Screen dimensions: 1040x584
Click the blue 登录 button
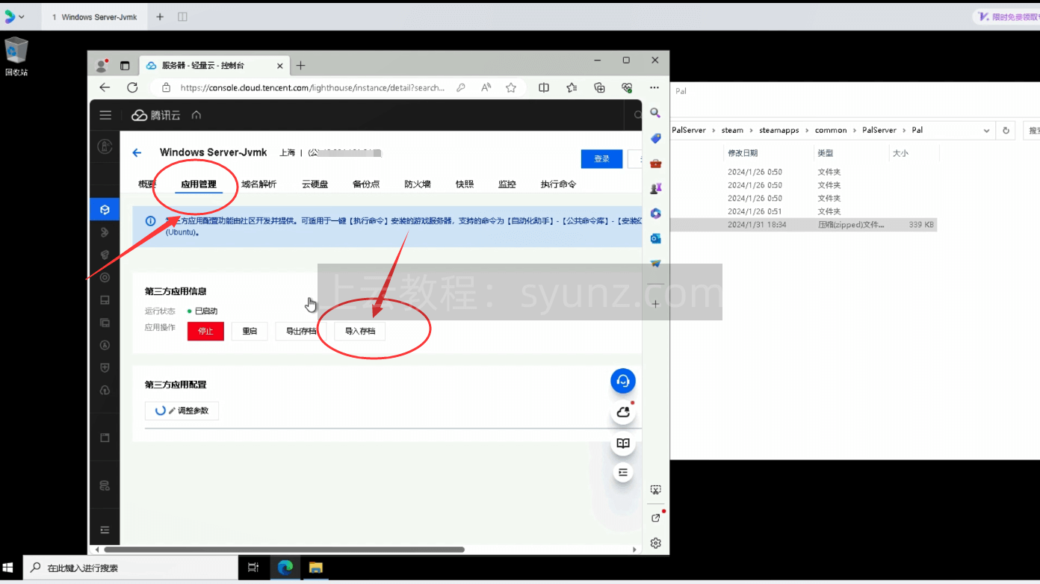[x=601, y=158]
